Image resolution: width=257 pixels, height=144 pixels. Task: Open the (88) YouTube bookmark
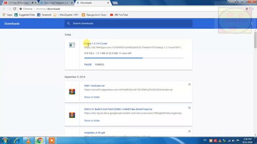point(119,15)
